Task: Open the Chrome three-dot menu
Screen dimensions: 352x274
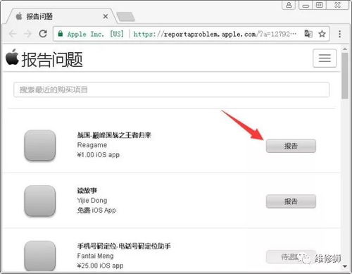Action: (339, 34)
